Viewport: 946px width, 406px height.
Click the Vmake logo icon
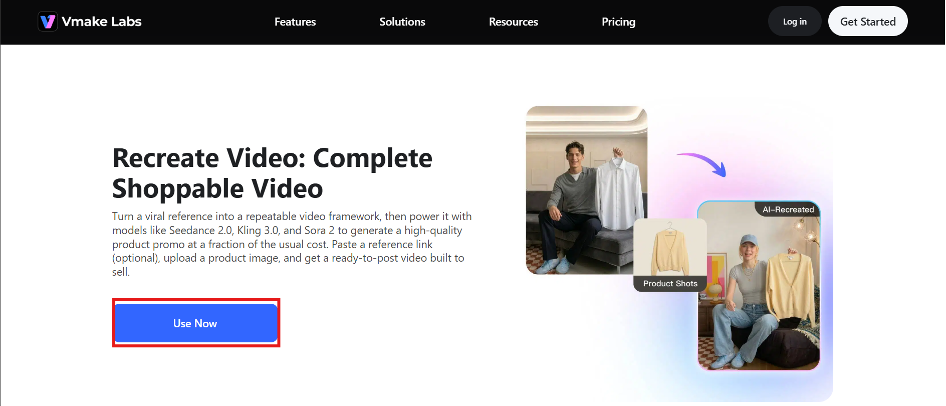click(x=48, y=22)
